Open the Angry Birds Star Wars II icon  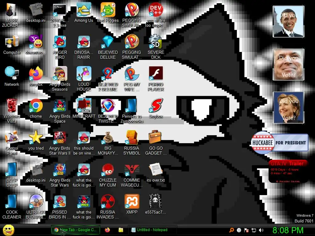pos(60,143)
